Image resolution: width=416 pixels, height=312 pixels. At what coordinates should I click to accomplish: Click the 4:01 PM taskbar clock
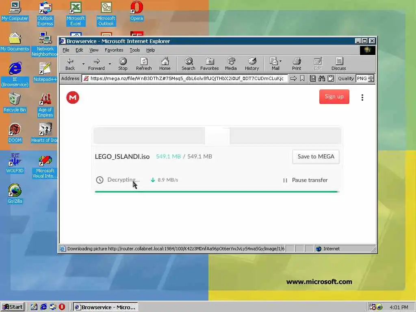[x=399, y=307]
